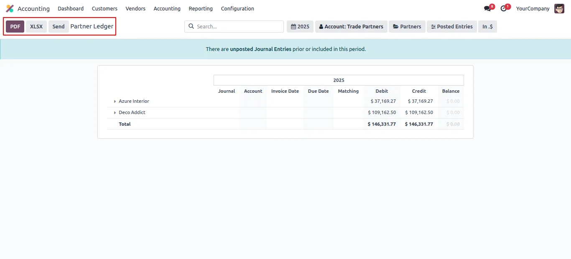571x259 pixels.
Task: Open the activities clock icon
Action: (504, 8)
